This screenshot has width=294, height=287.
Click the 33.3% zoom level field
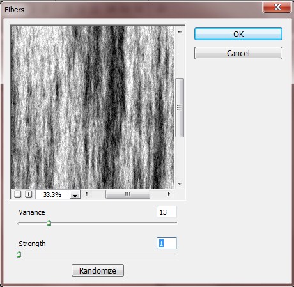[52, 194]
